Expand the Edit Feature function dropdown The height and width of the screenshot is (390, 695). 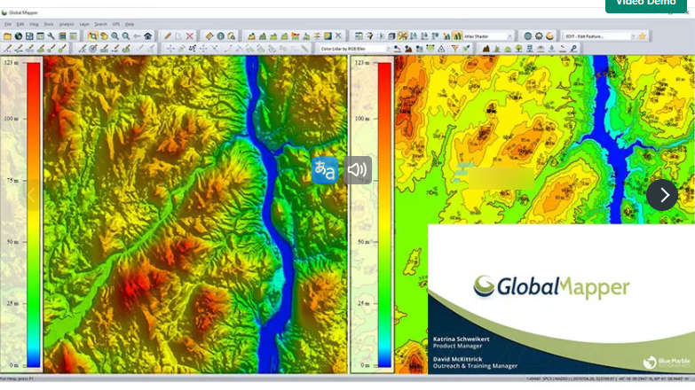[x=633, y=36]
